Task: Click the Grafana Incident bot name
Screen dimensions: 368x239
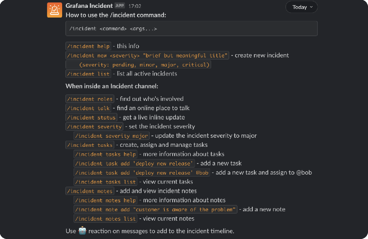Action: pos(88,6)
